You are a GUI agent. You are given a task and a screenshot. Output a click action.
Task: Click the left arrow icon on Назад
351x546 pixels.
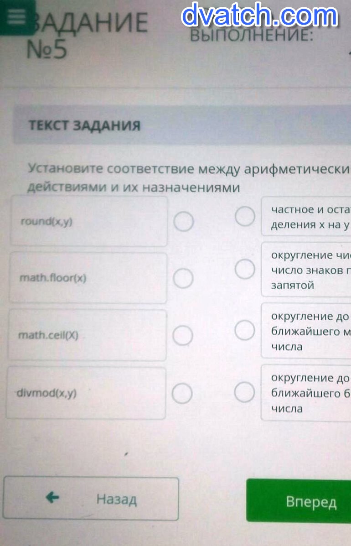coord(53,498)
